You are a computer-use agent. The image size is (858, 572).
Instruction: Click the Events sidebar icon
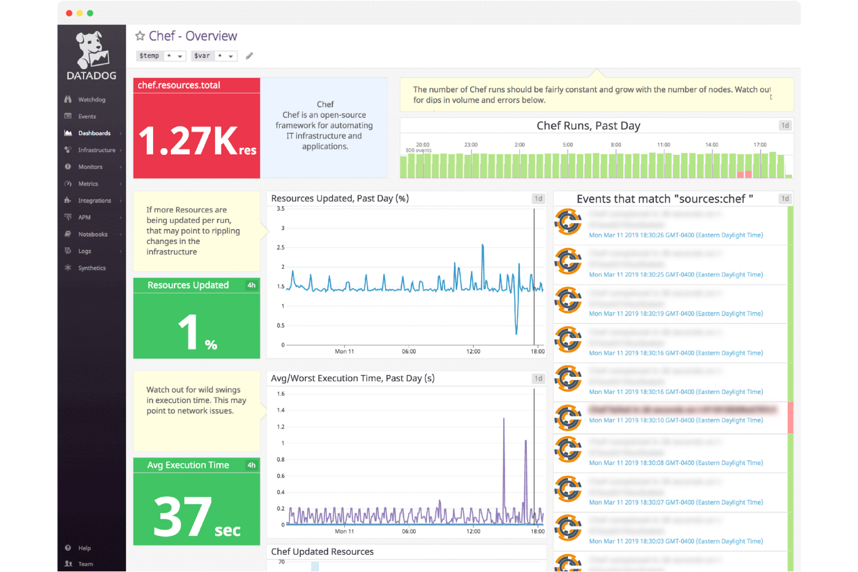coord(68,116)
